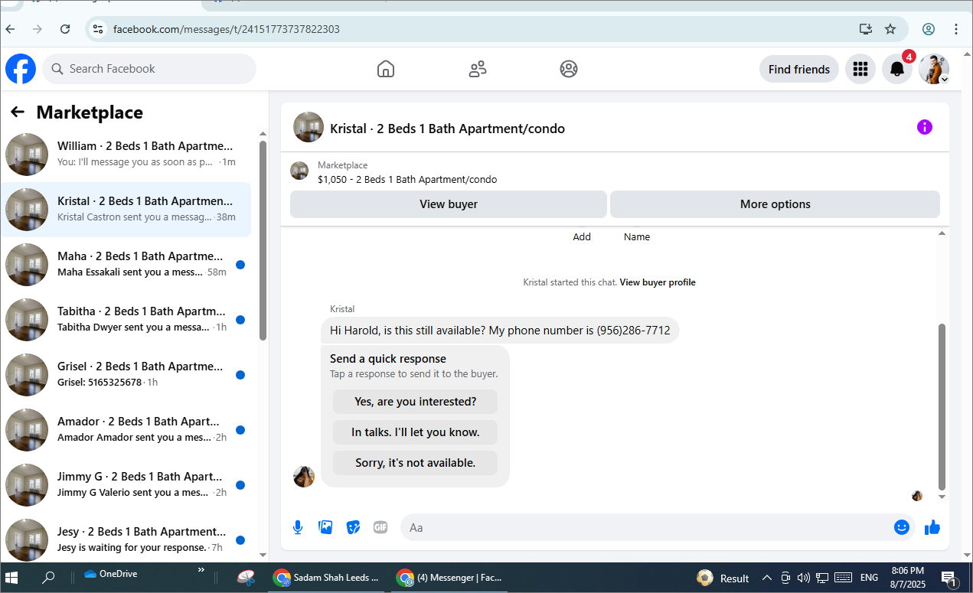Click the clock showing 8:06 PM
The width and height of the screenshot is (973, 593).
[x=907, y=571]
